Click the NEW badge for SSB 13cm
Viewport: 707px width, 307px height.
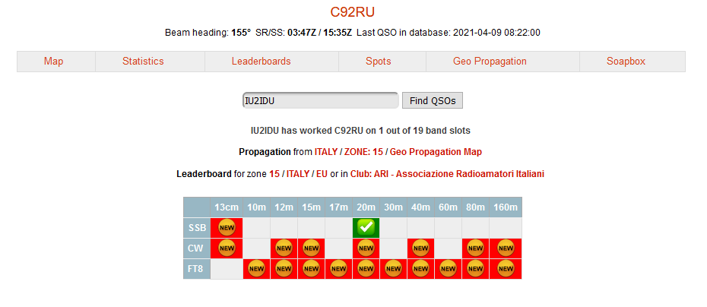227,228
